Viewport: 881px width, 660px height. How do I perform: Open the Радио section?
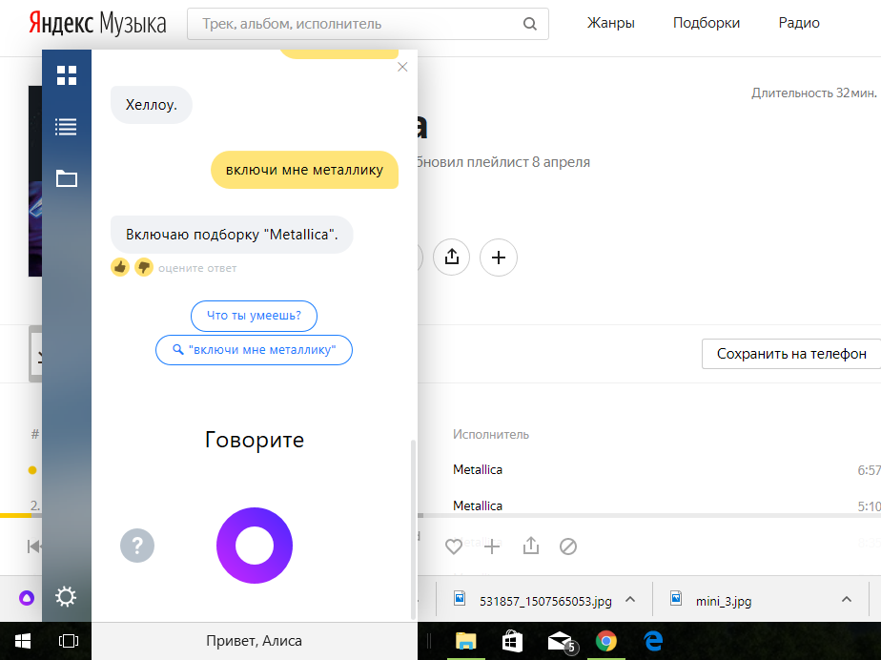[x=799, y=23]
